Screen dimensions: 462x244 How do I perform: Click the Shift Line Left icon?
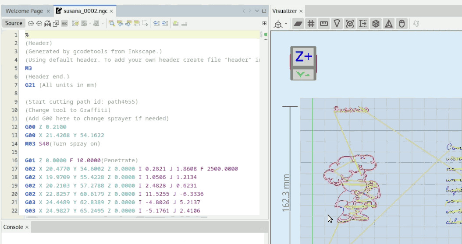(156, 24)
